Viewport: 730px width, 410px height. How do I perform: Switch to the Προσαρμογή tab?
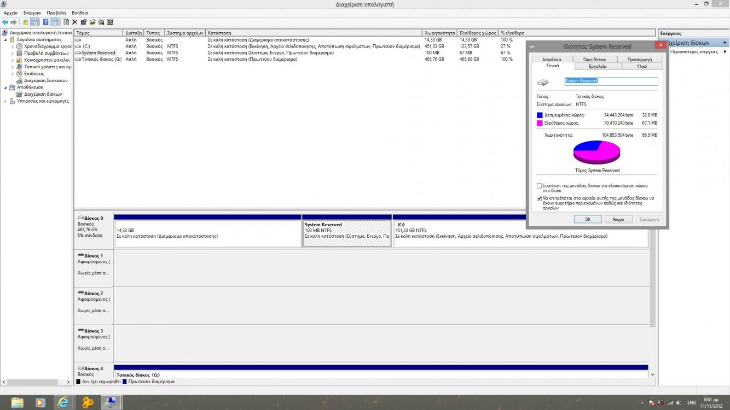click(639, 59)
